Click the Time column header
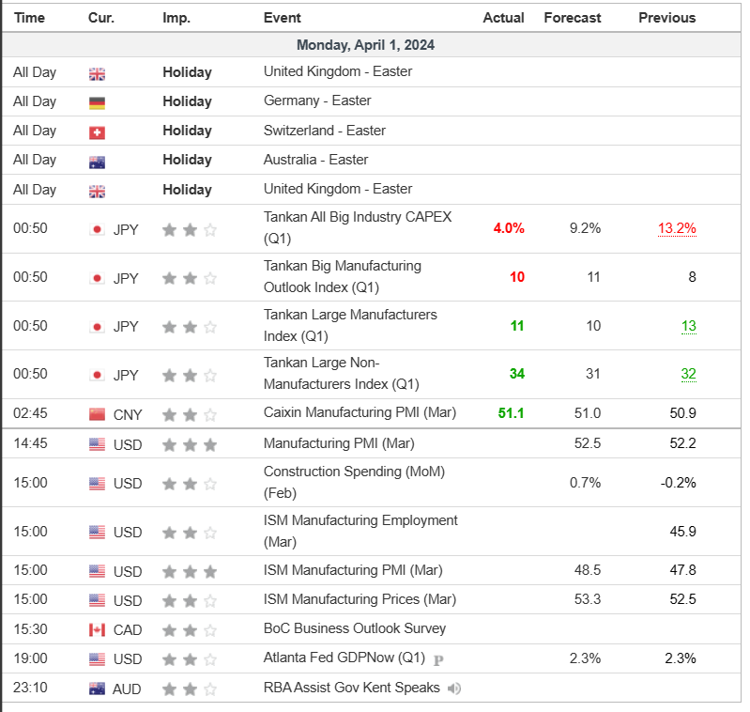 [x=29, y=18]
